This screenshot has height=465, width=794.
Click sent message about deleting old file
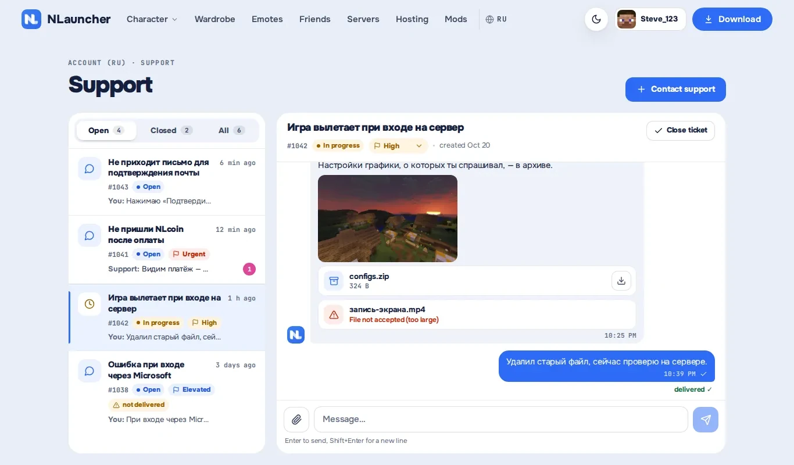point(607,366)
